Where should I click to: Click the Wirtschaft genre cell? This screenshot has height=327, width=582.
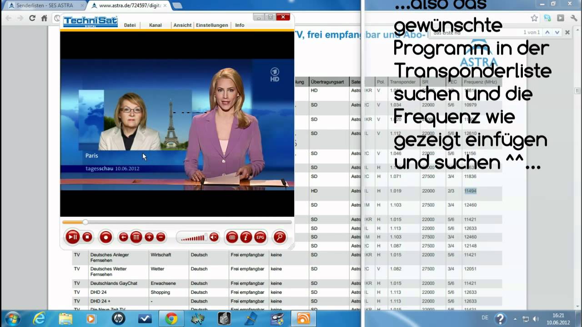161,255
